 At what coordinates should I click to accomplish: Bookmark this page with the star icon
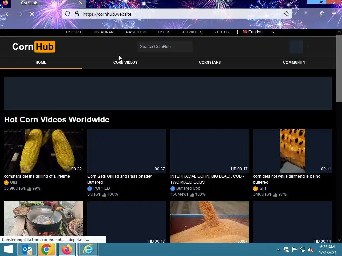click(x=286, y=14)
